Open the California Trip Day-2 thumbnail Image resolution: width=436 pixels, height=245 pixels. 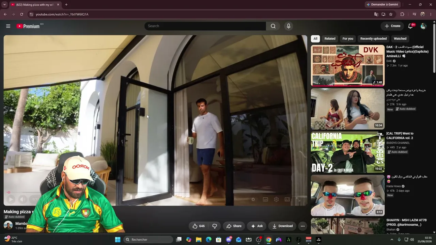tap(347, 152)
